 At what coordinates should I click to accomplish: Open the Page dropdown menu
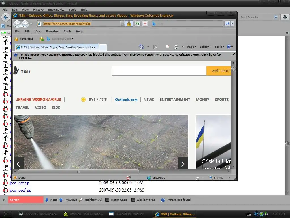click(191, 47)
